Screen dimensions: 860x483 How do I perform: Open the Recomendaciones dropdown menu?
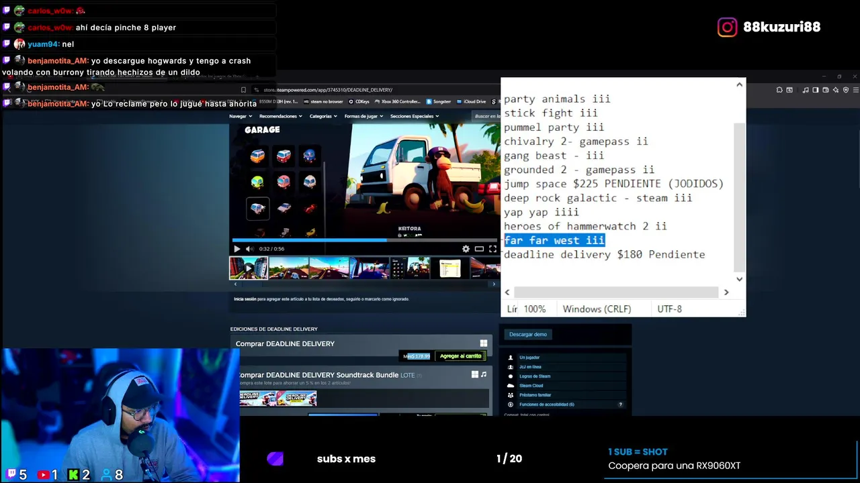(x=280, y=116)
